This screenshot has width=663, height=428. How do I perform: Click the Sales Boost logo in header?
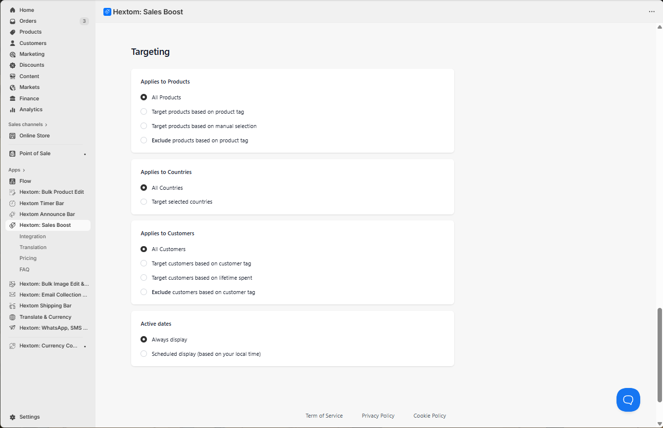coord(107,12)
